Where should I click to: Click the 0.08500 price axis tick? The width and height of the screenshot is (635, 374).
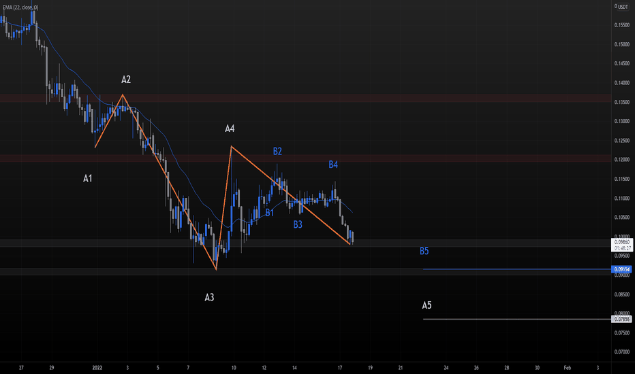[x=622, y=294]
